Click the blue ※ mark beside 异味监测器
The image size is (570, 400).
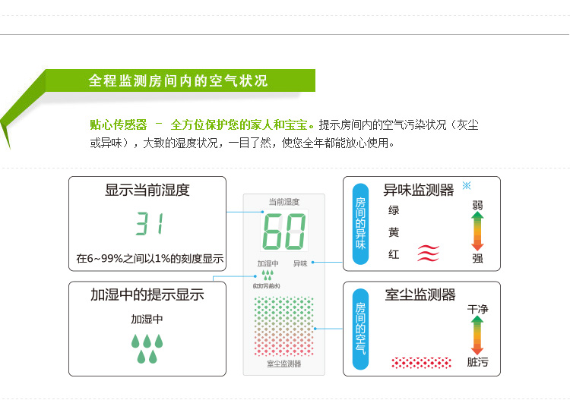[467, 185]
